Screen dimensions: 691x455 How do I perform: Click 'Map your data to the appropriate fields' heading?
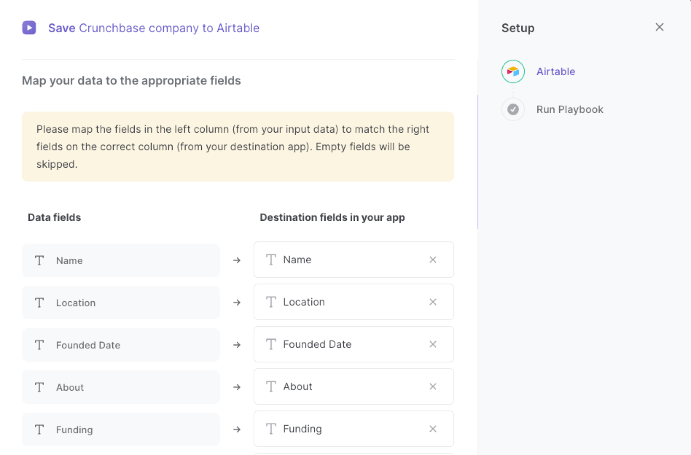131,81
